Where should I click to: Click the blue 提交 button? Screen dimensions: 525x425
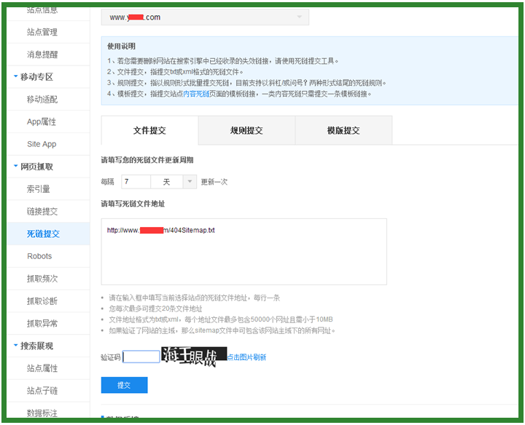click(124, 385)
